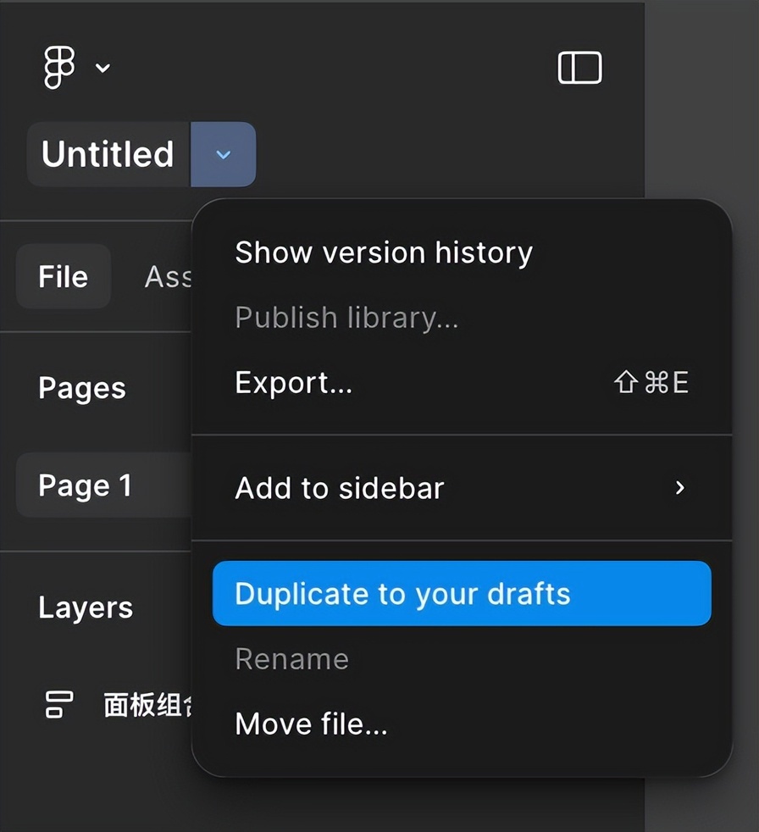Select Page 1 in the pages list
This screenshot has width=759, height=832.
(85, 485)
